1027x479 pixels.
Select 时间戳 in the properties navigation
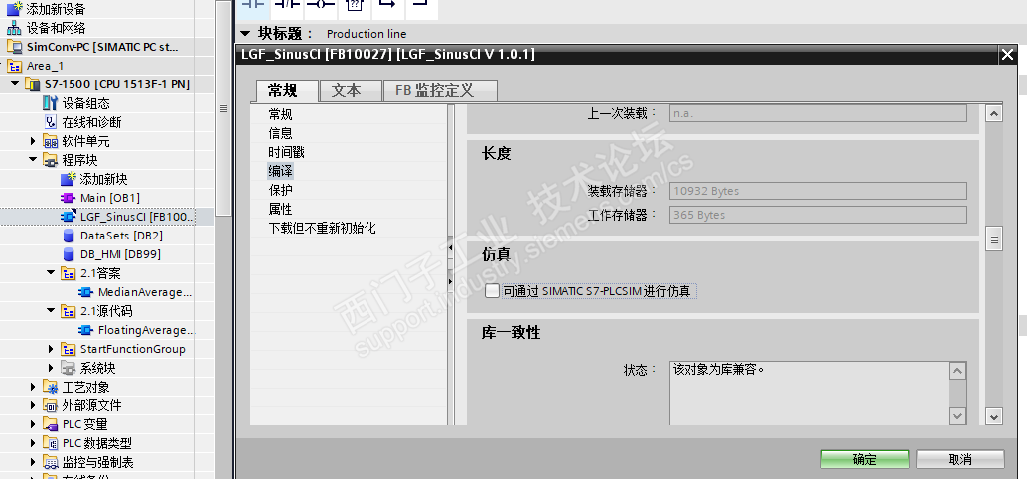287,153
